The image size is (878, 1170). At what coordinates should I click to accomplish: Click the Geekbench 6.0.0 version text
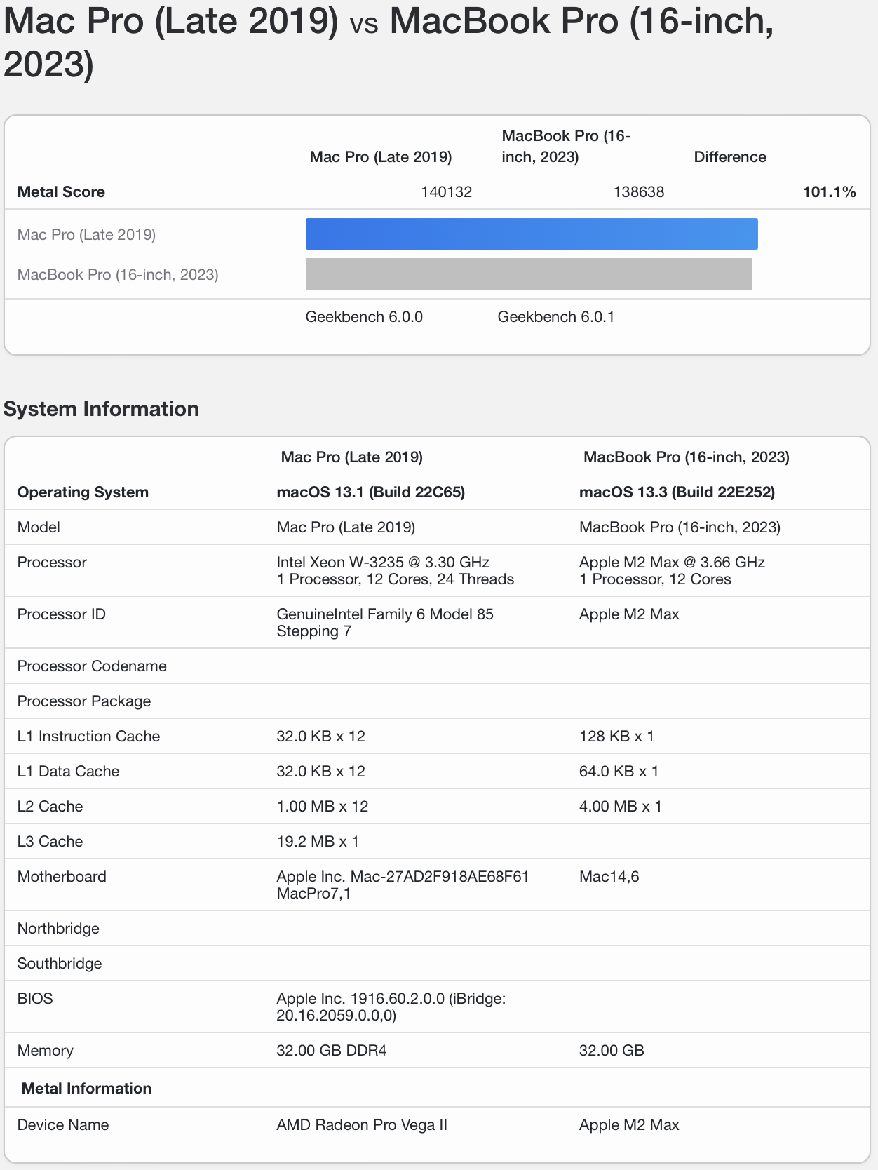tap(364, 317)
